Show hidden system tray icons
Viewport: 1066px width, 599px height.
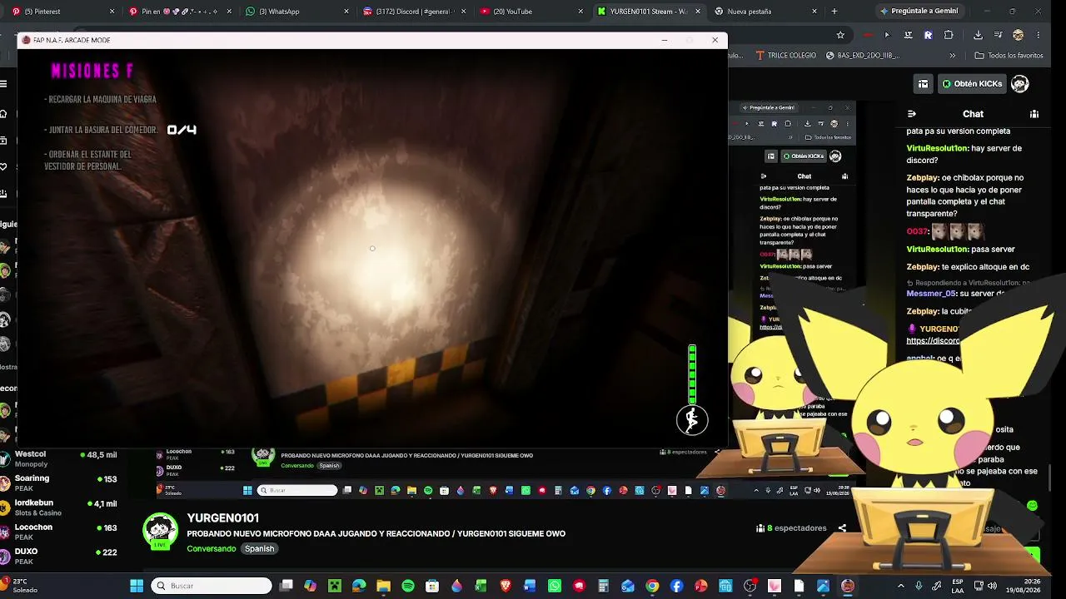click(x=900, y=586)
